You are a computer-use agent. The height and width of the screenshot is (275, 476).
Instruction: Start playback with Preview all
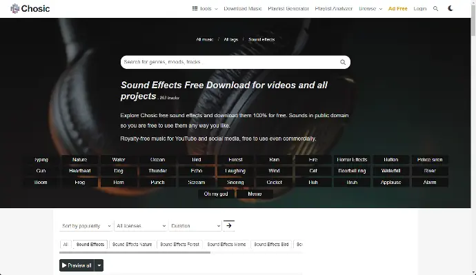click(77, 265)
